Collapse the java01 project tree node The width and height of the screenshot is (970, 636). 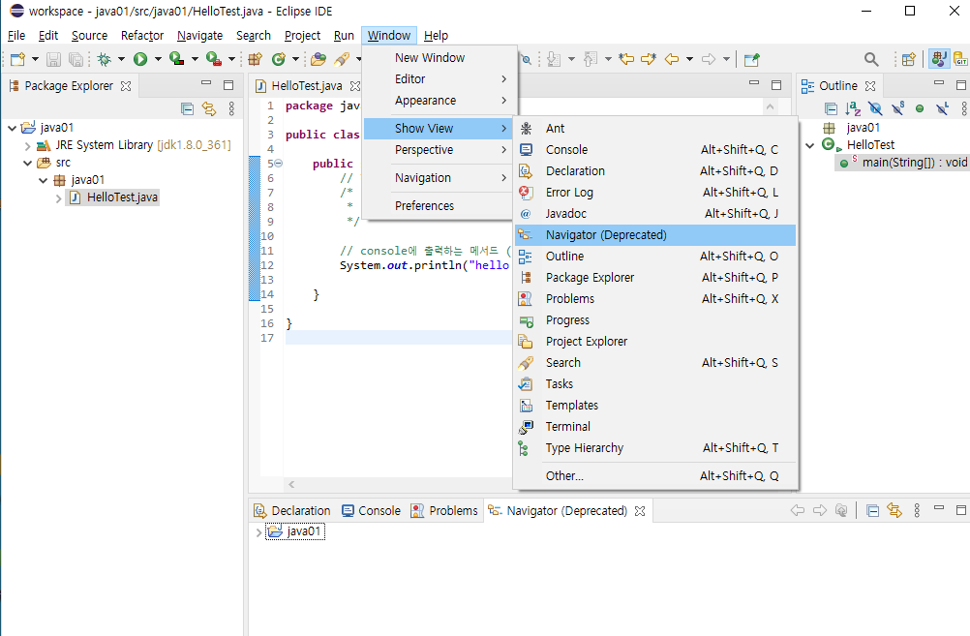12,128
